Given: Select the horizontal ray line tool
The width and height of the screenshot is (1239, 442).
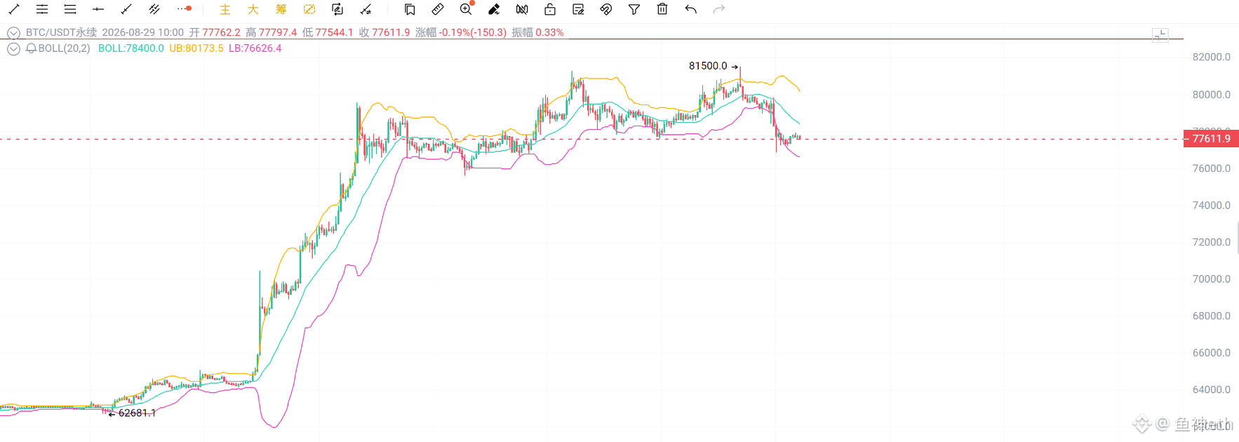Looking at the screenshot, I should tap(98, 9).
